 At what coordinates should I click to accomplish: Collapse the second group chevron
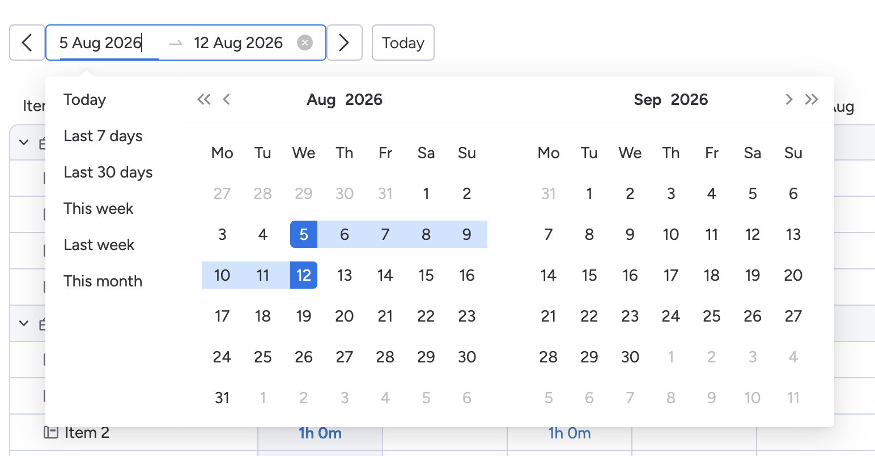coord(24,323)
